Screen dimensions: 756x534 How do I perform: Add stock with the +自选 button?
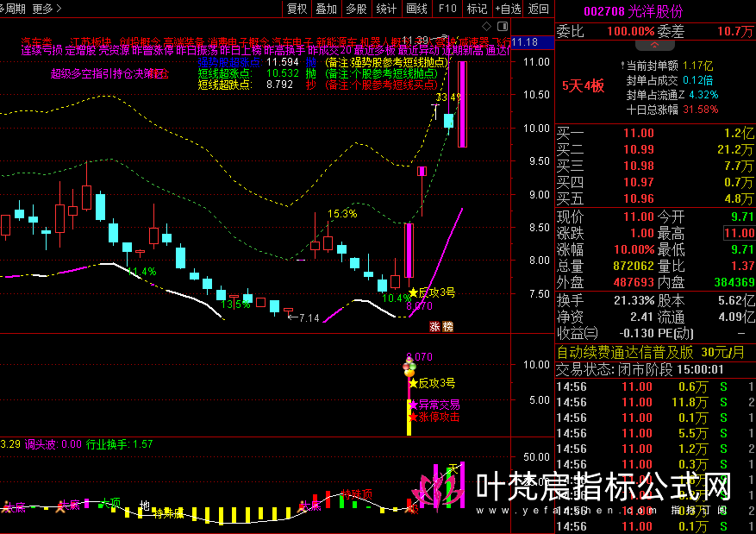(x=509, y=9)
